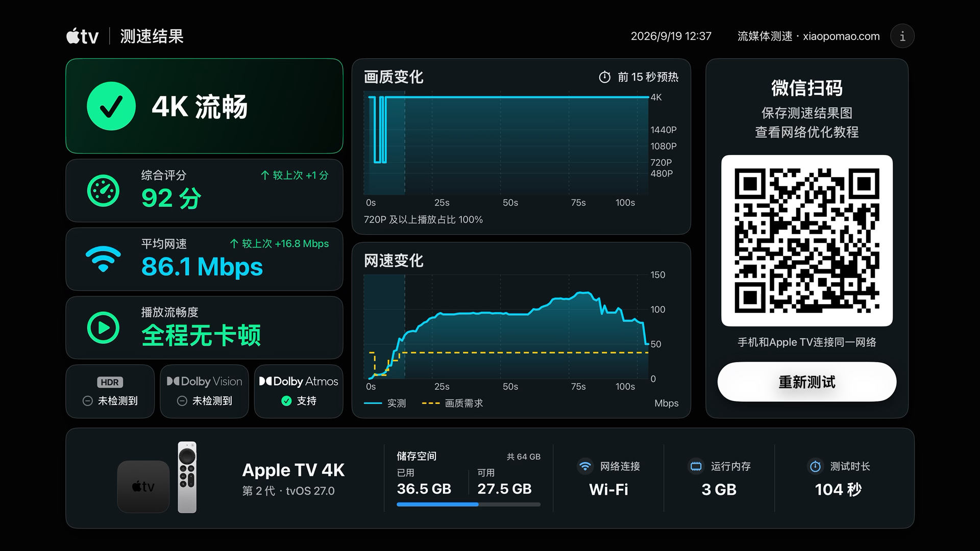Click the Apple TV logo in header
Image resolution: width=980 pixels, height=551 pixels.
coord(82,36)
